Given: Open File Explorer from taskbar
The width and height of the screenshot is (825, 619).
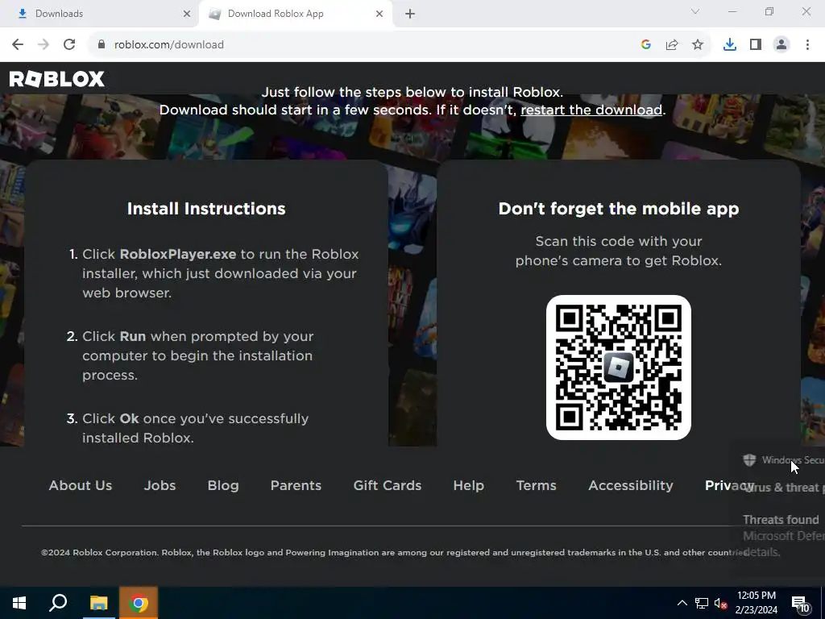Looking at the screenshot, I should 98,603.
